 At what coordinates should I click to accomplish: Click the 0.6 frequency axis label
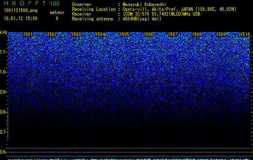click(x=4, y=152)
